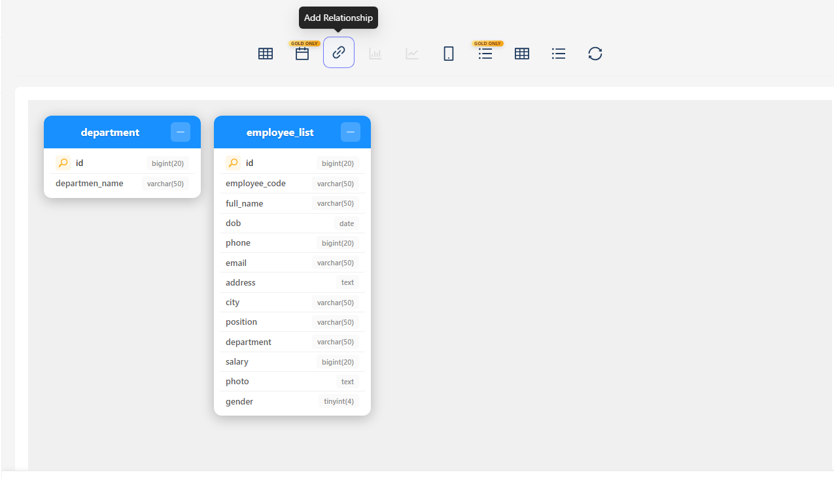Click the date type badge
The height and width of the screenshot is (479, 834).
point(347,223)
